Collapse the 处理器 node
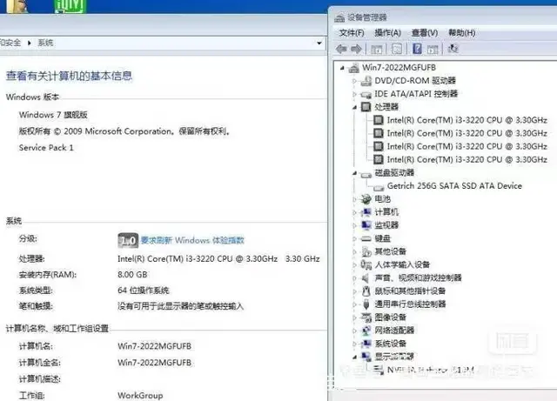The image size is (557, 401). (354, 107)
